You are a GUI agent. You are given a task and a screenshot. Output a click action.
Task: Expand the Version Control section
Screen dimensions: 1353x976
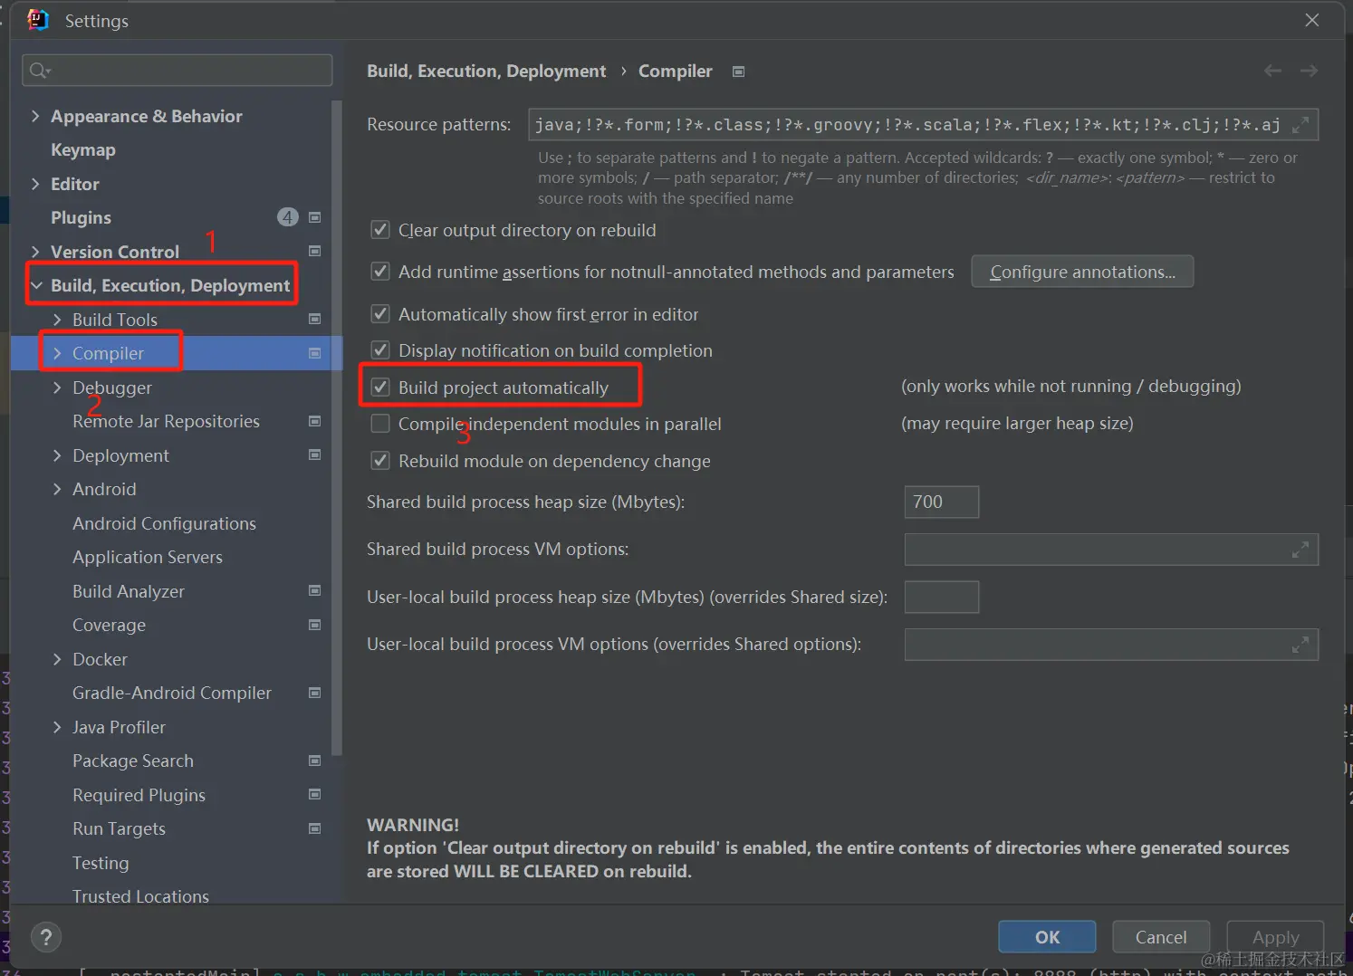click(x=35, y=252)
